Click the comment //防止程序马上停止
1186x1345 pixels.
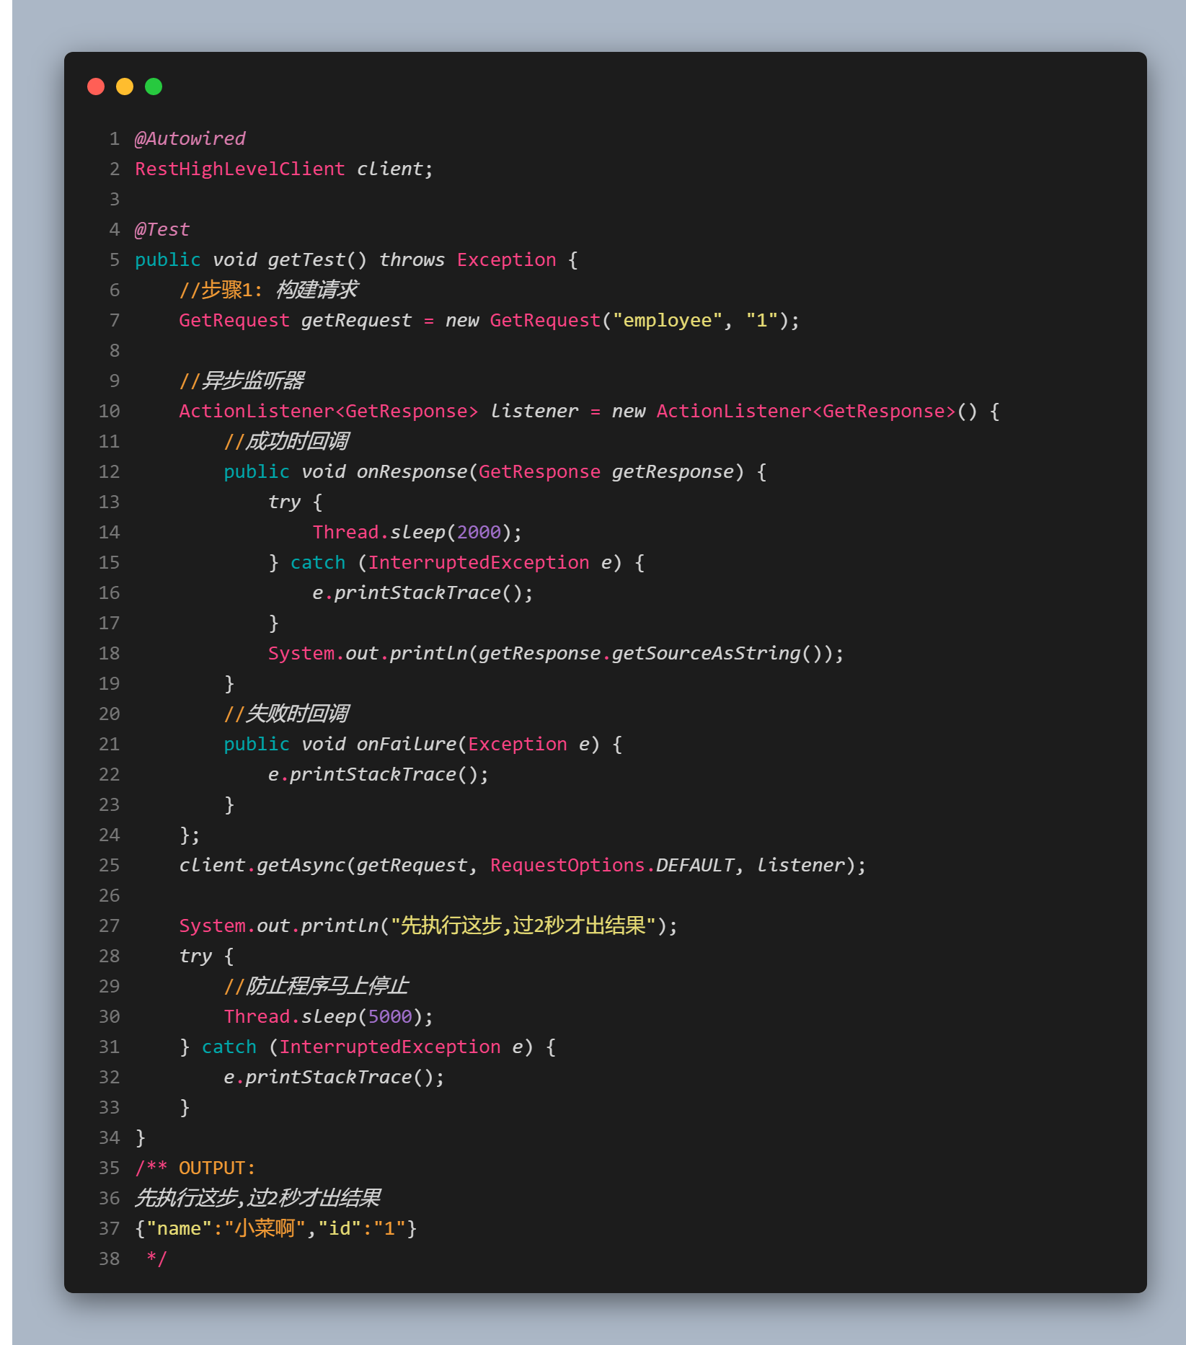[317, 986]
